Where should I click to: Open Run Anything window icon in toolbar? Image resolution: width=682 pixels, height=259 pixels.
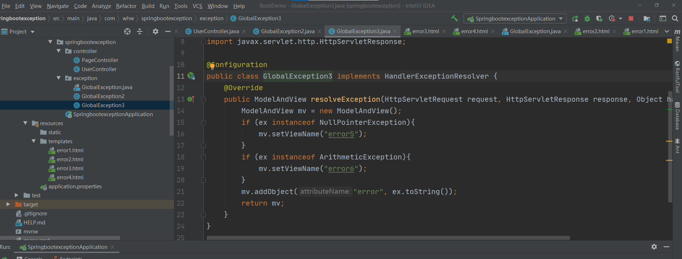coord(663,18)
